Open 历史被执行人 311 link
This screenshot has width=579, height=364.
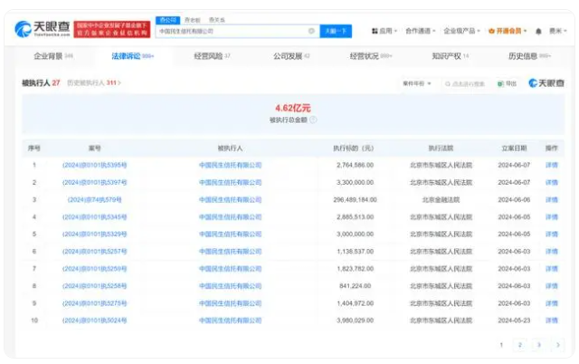(94, 82)
